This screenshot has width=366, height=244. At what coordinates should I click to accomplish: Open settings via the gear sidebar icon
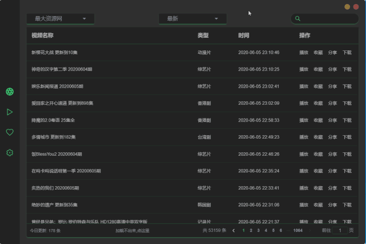click(x=10, y=153)
